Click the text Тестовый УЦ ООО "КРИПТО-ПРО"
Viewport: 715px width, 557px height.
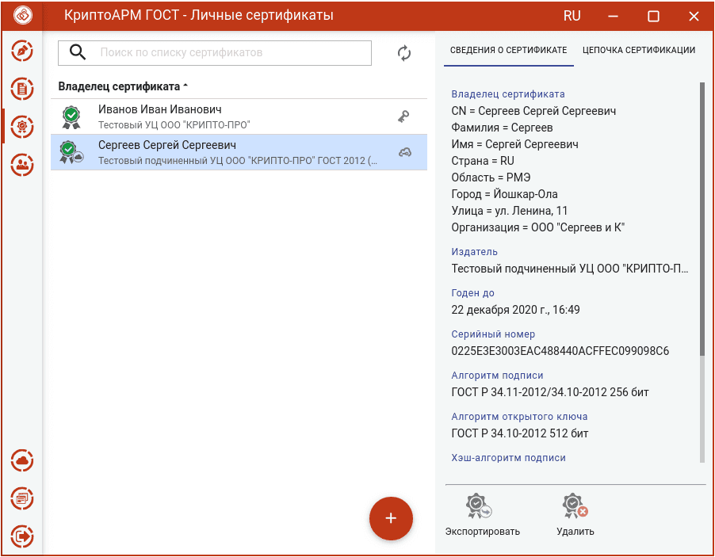pyautogui.click(x=174, y=125)
